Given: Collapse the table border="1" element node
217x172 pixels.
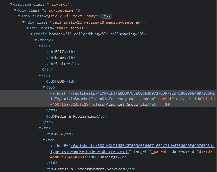Looking at the screenshot, I should pyautogui.click(x=31, y=34).
